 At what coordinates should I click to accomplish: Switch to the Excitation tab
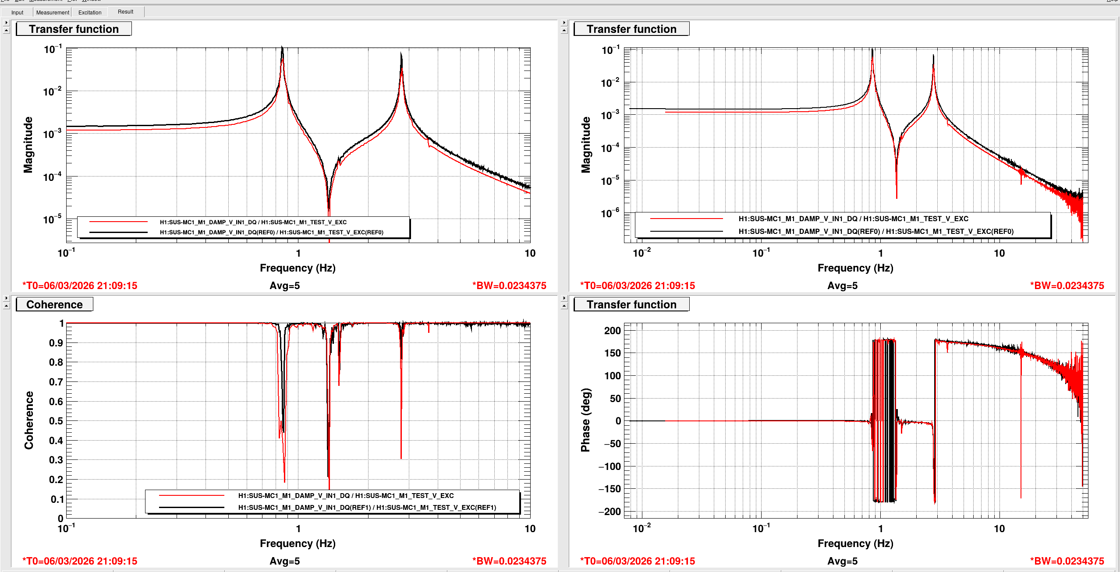click(x=90, y=12)
